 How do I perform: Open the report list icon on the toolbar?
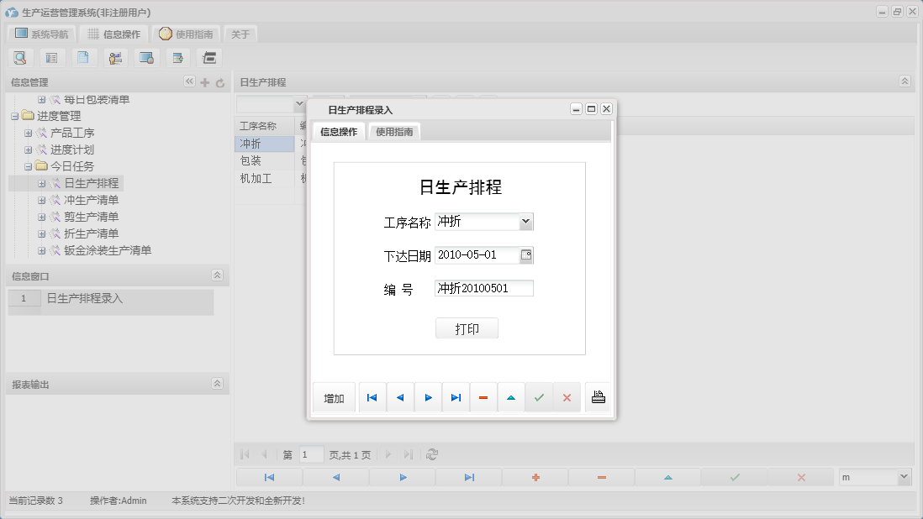point(51,57)
